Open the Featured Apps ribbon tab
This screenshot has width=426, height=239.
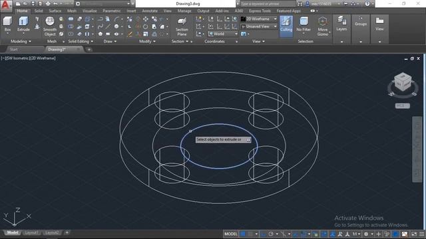click(x=288, y=11)
